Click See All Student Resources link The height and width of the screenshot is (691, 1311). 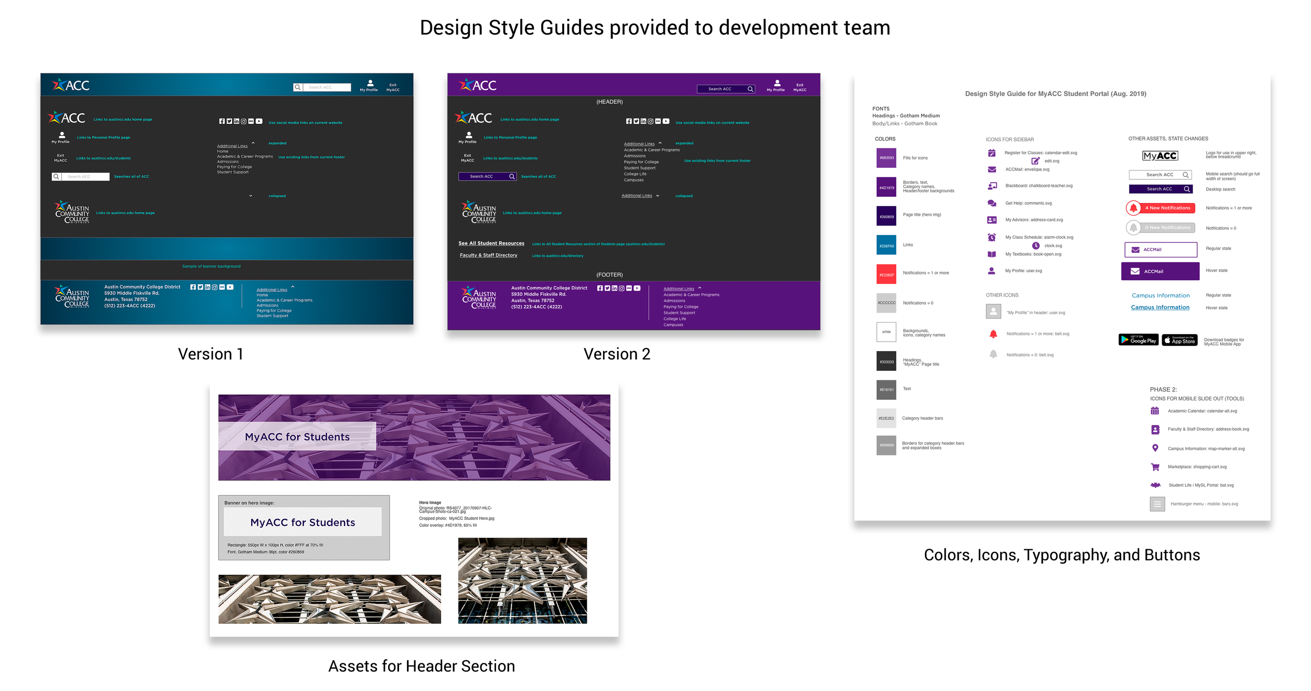pos(491,243)
